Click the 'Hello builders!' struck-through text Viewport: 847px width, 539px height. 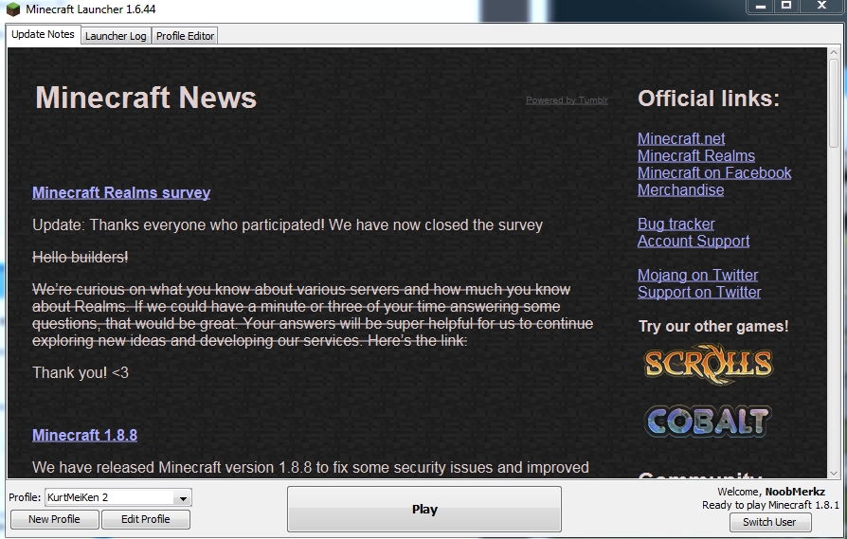tap(80, 257)
